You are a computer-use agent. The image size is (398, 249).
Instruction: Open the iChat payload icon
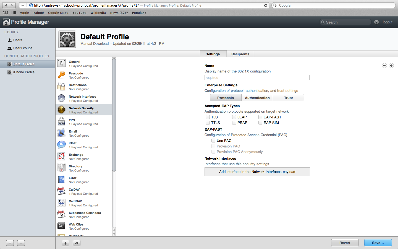tap(61, 145)
